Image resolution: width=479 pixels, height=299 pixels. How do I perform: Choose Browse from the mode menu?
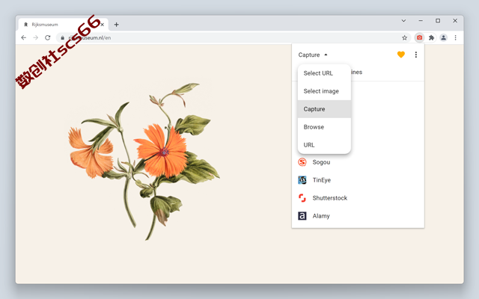click(x=324, y=127)
